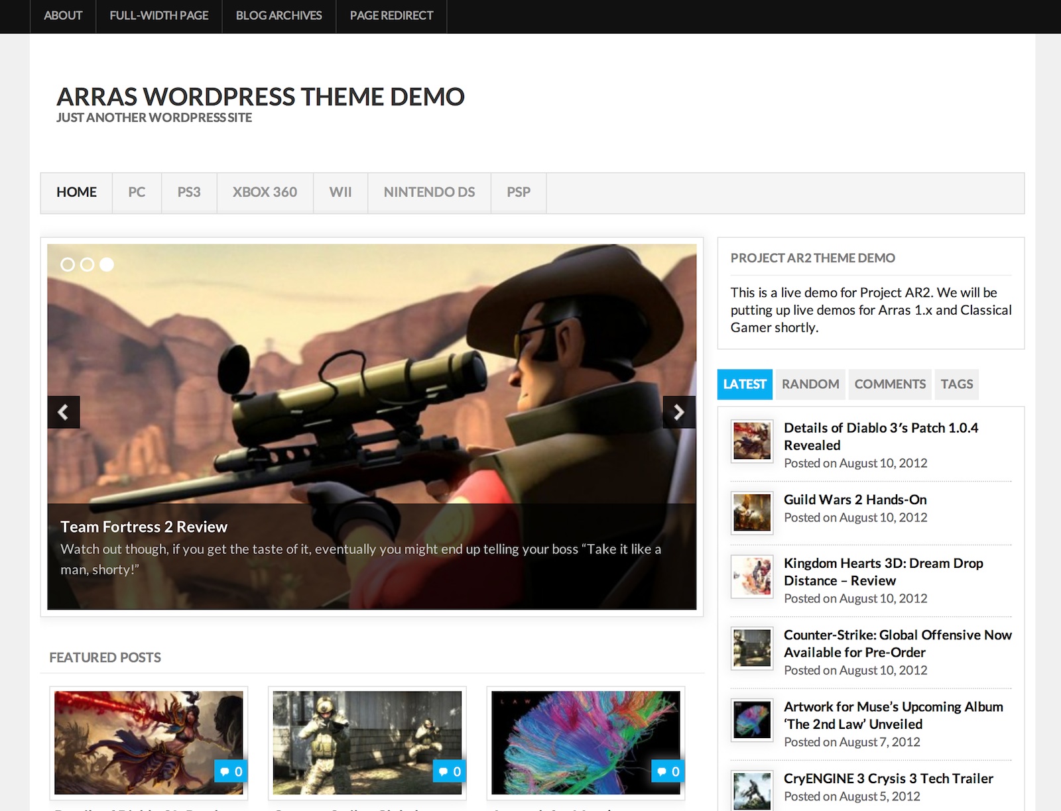Select the first slider pagination dot
Image resolution: width=1061 pixels, height=811 pixels.
pyautogui.click(x=68, y=264)
